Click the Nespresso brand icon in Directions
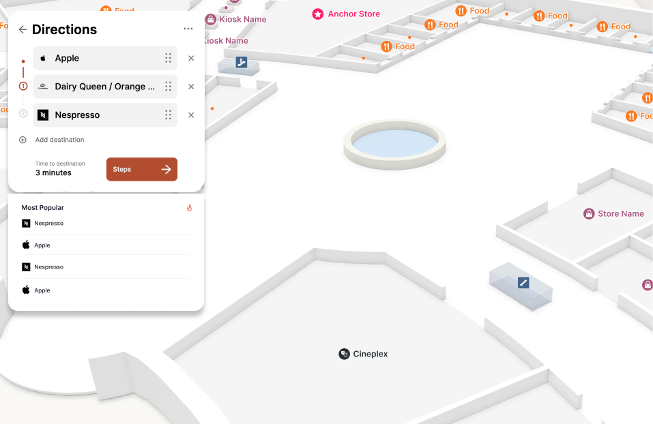This screenshot has height=424, width=653. point(43,115)
